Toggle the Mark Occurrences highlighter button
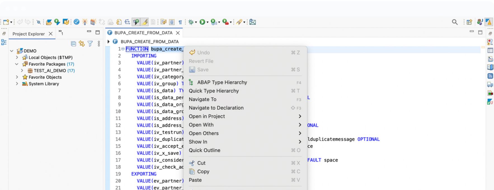This screenshot has width=494, height=190. pyautogui.click(x=145, y=22)
